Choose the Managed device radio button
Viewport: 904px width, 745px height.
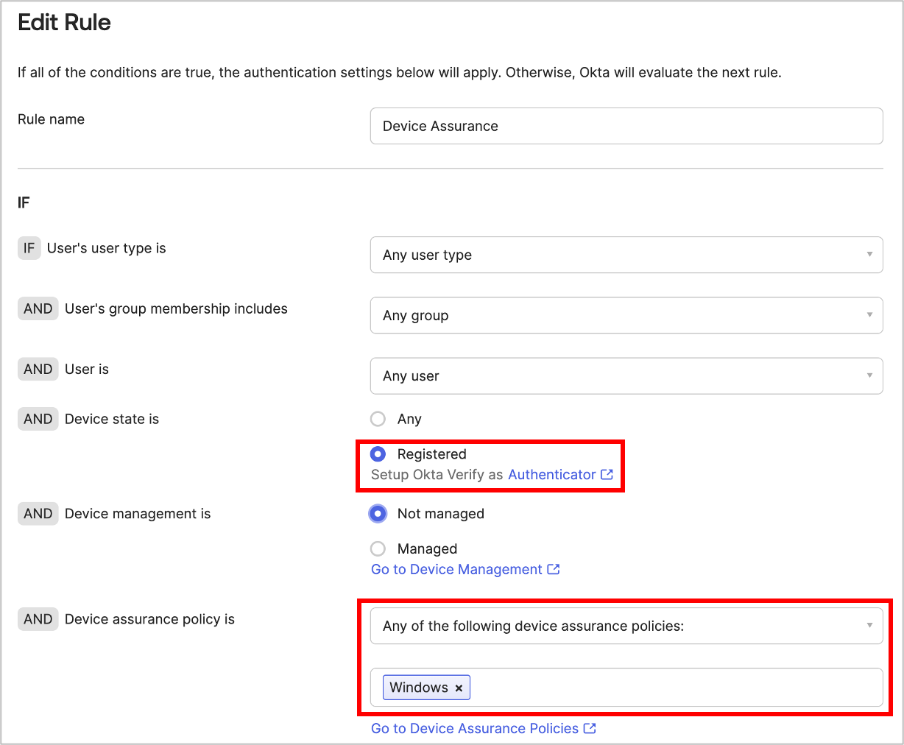pos(378,549)
